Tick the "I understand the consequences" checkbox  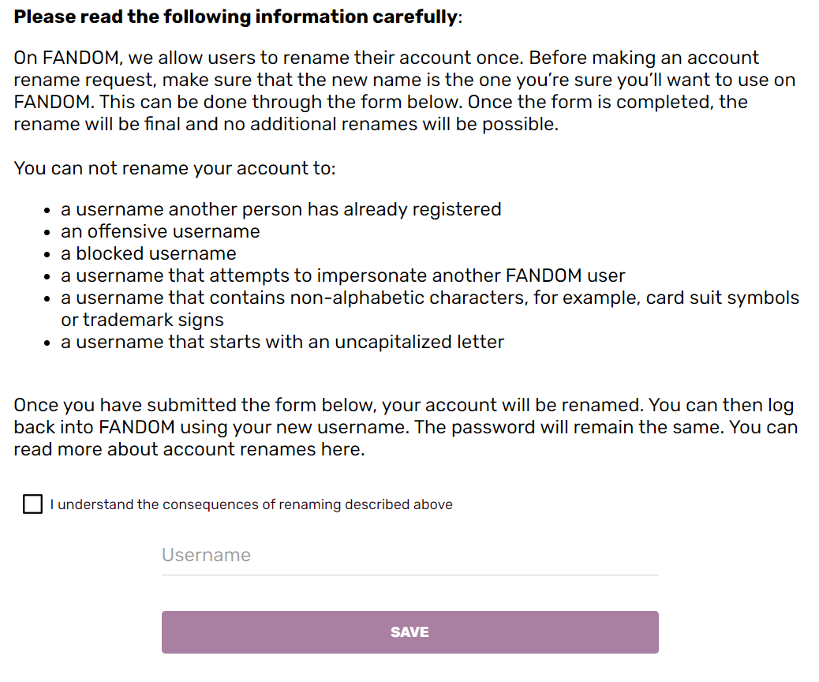click(x=32, y=504)
